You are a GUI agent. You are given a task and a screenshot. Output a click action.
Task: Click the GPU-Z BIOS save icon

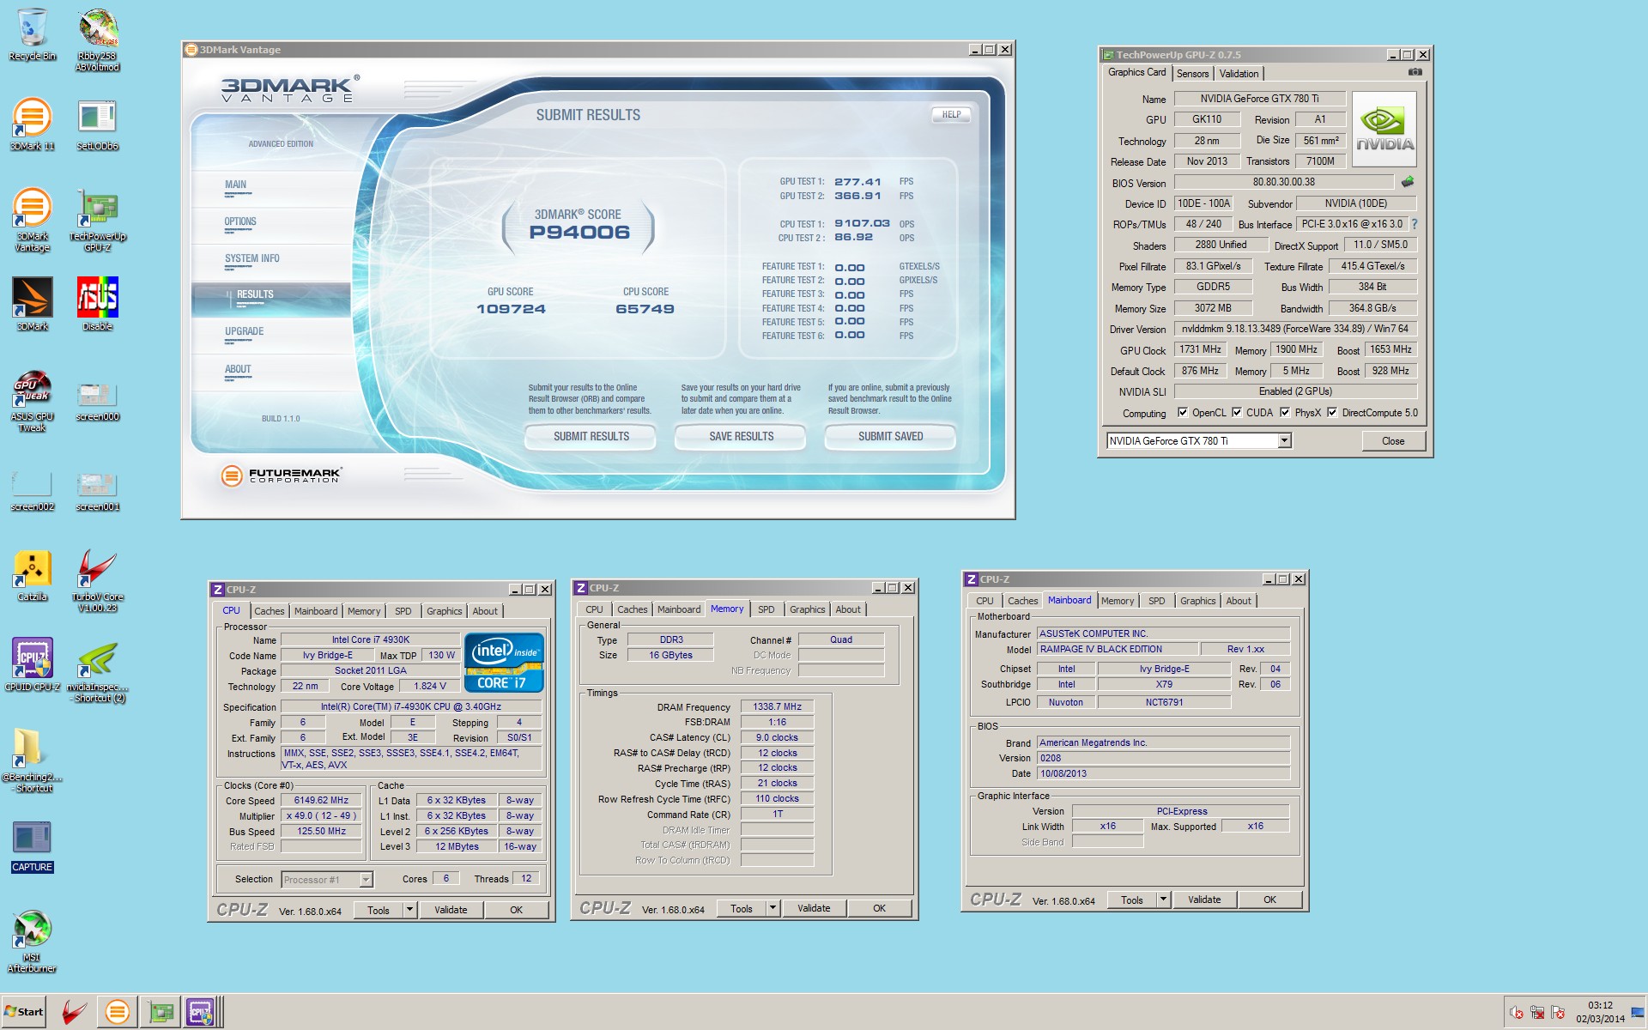(1408, 182)
